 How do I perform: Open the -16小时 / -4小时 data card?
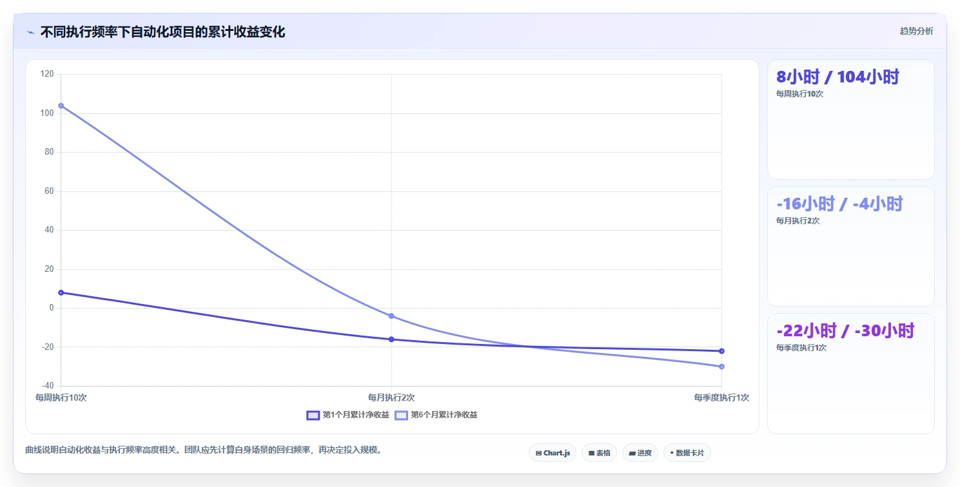850,246
